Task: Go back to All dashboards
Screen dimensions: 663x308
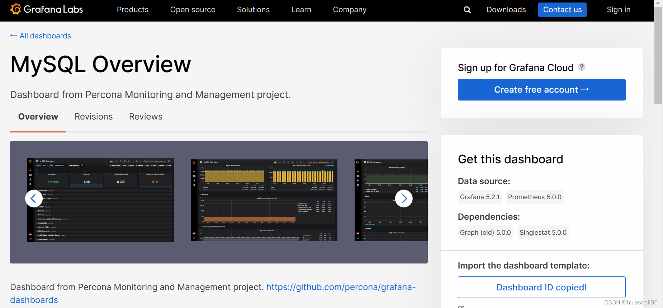Action: (x=41, y=36)
